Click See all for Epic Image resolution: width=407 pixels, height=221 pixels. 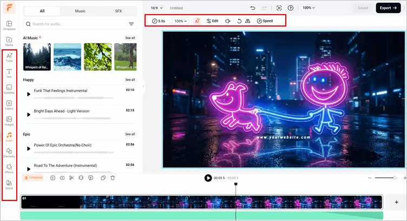coord(130,134)
